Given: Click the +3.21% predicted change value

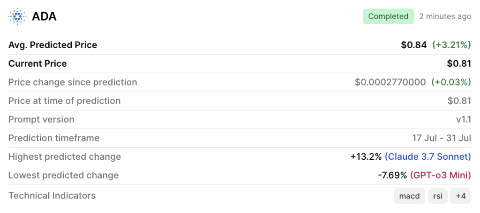Looking at the screenshot, I should point(451,45).
